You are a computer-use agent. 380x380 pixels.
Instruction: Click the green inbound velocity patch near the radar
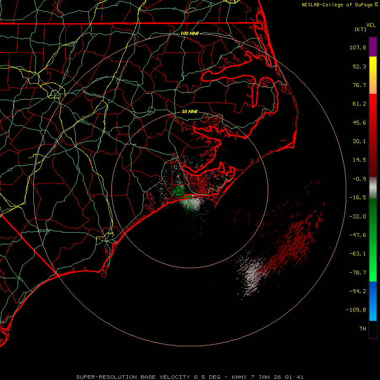coord(179,190)
